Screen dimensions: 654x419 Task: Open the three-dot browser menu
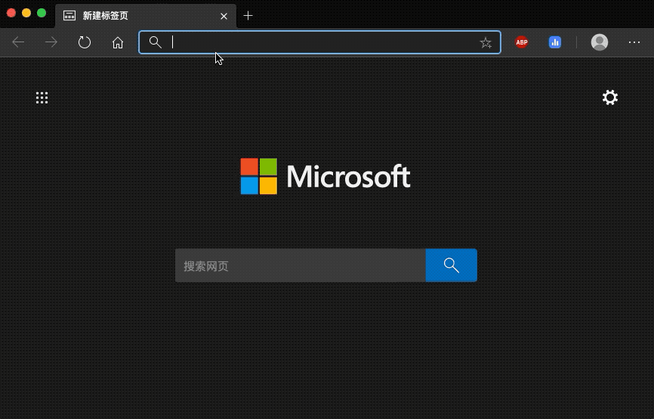634,42
